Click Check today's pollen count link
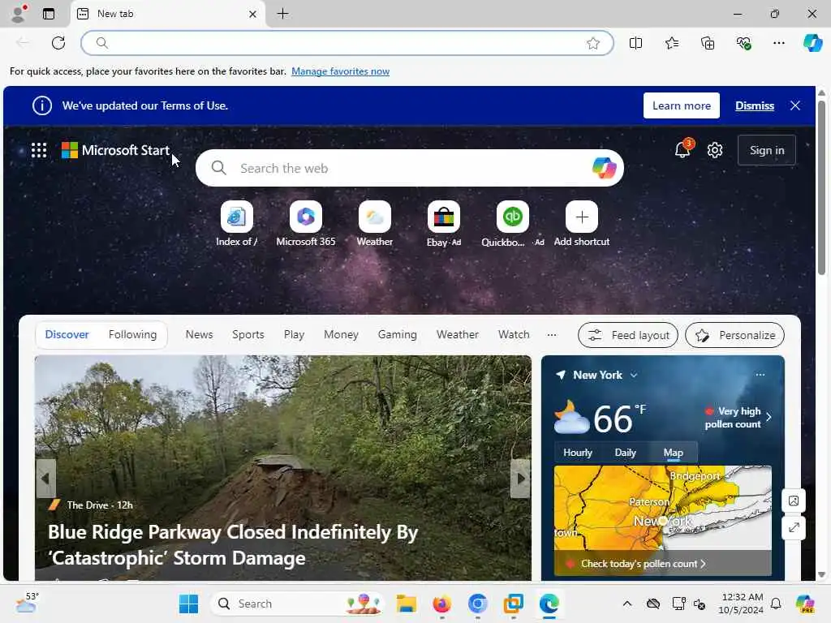Viewport: 831px width, 623px height. 644,564
